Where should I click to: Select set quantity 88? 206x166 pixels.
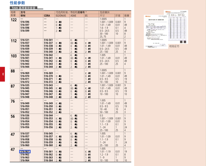(13, 71)
